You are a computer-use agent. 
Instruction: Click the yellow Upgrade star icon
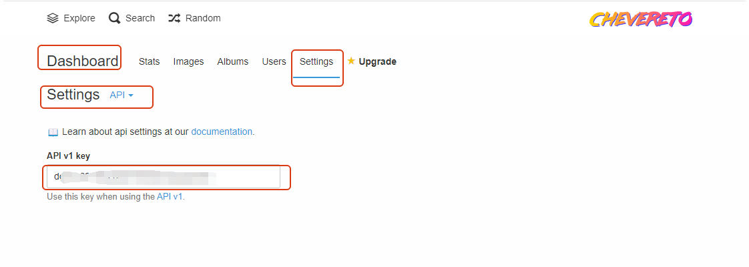pyautogui.click(x=351, y=61)
